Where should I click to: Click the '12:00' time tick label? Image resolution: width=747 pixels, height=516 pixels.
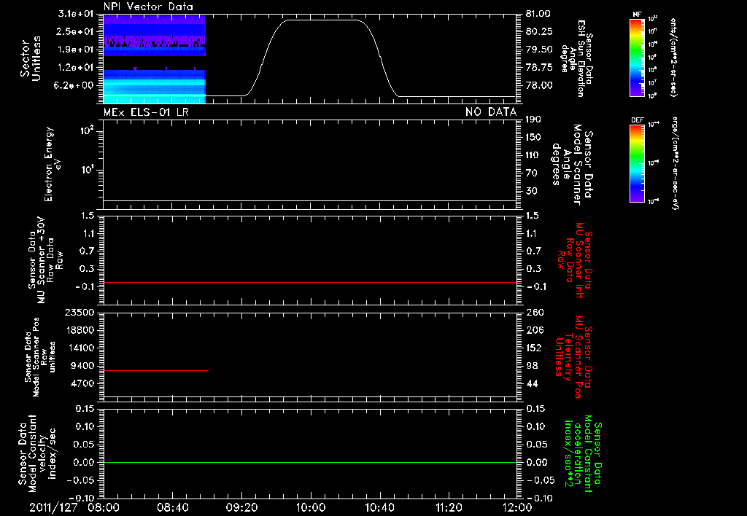pyautogui.click(x=517, y=507)
